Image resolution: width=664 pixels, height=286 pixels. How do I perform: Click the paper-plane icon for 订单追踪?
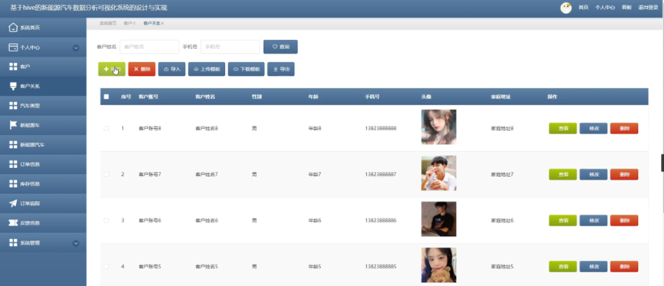click(13, 203)
